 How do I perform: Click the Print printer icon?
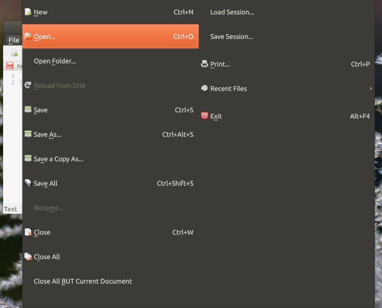[204, 64]
